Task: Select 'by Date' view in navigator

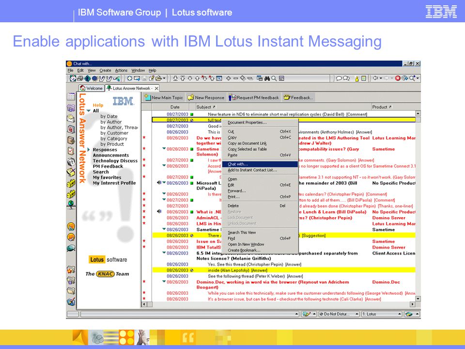Action: (109, 116)
